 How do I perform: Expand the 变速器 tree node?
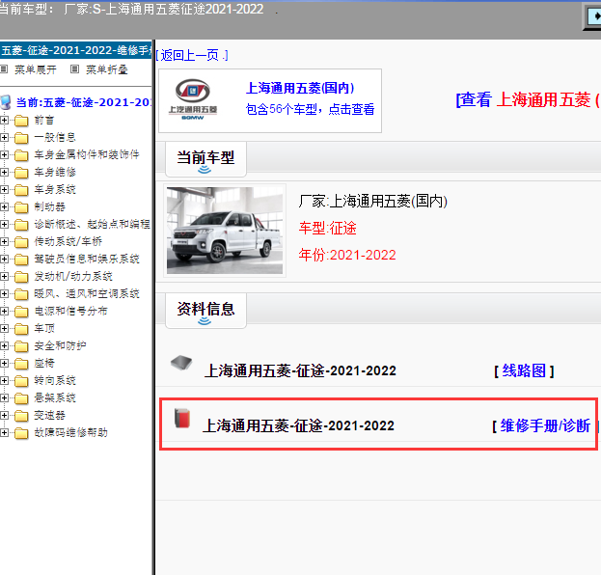tap(4, 416)
